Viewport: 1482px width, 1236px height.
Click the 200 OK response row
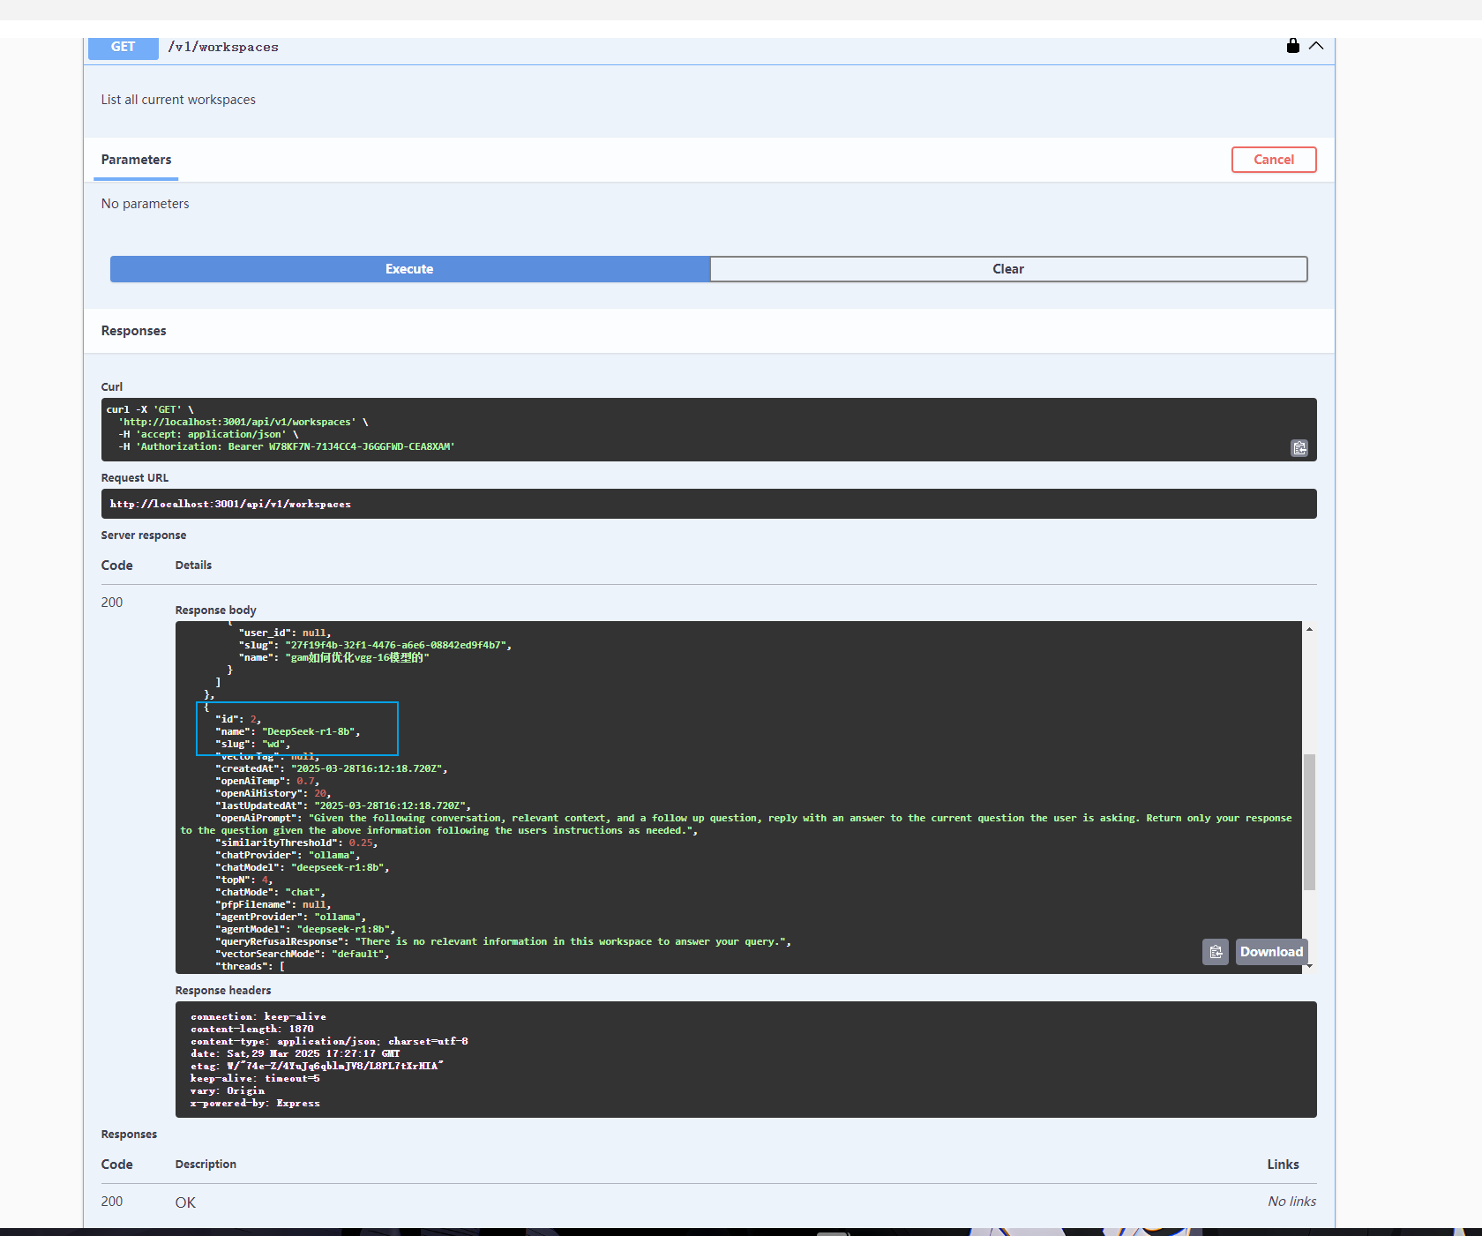click(185, 1202)
